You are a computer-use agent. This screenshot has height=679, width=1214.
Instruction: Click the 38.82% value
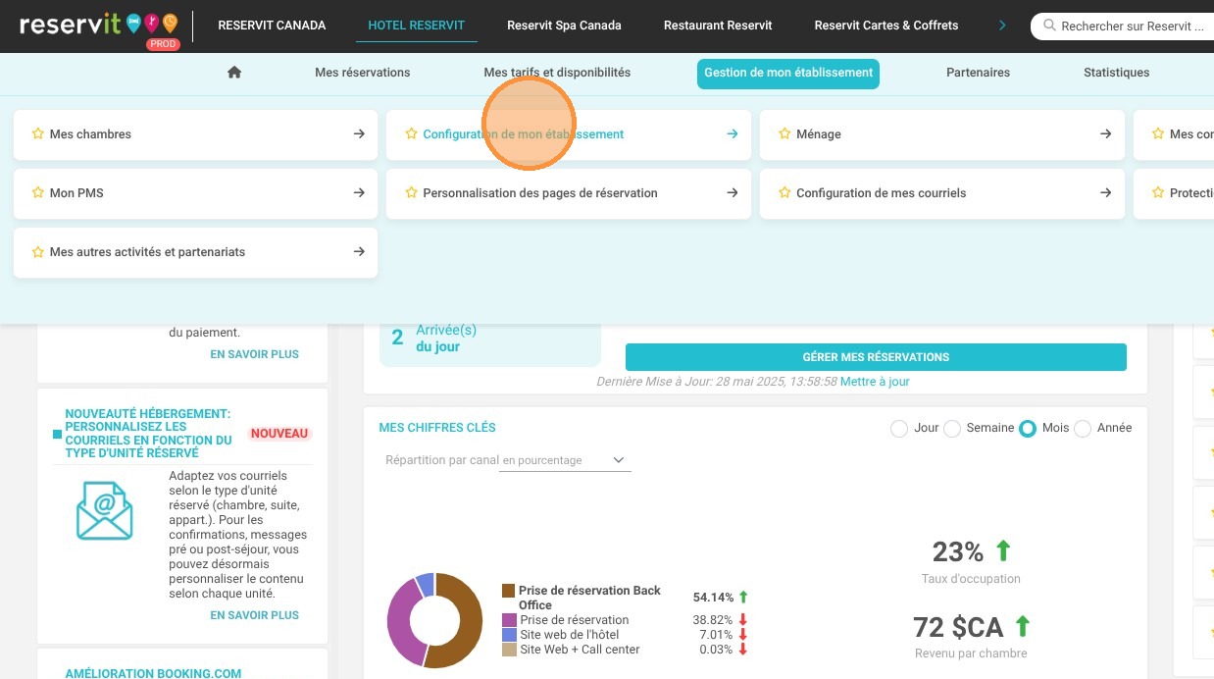pos(713,620)
